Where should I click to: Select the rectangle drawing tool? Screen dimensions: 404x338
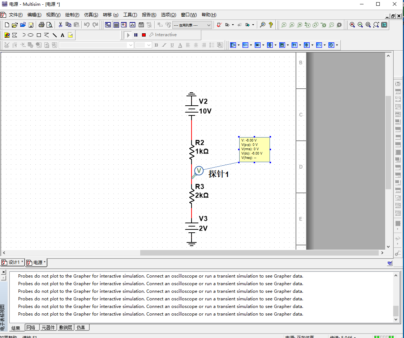coord(39,35)
